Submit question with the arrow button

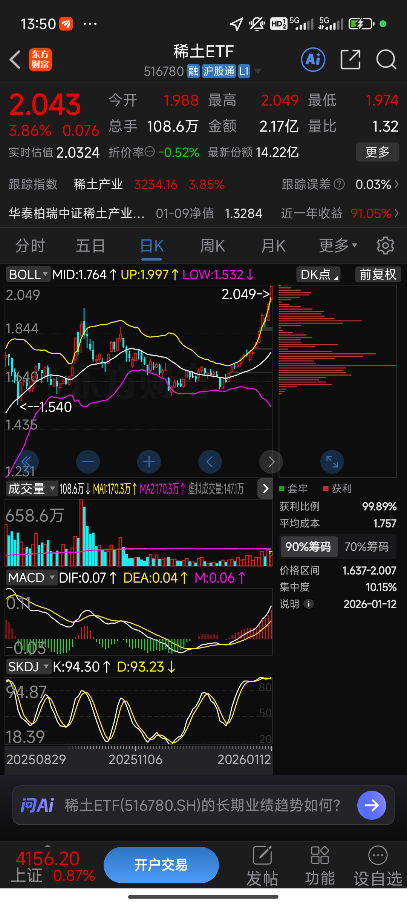(x=372, y=805)
